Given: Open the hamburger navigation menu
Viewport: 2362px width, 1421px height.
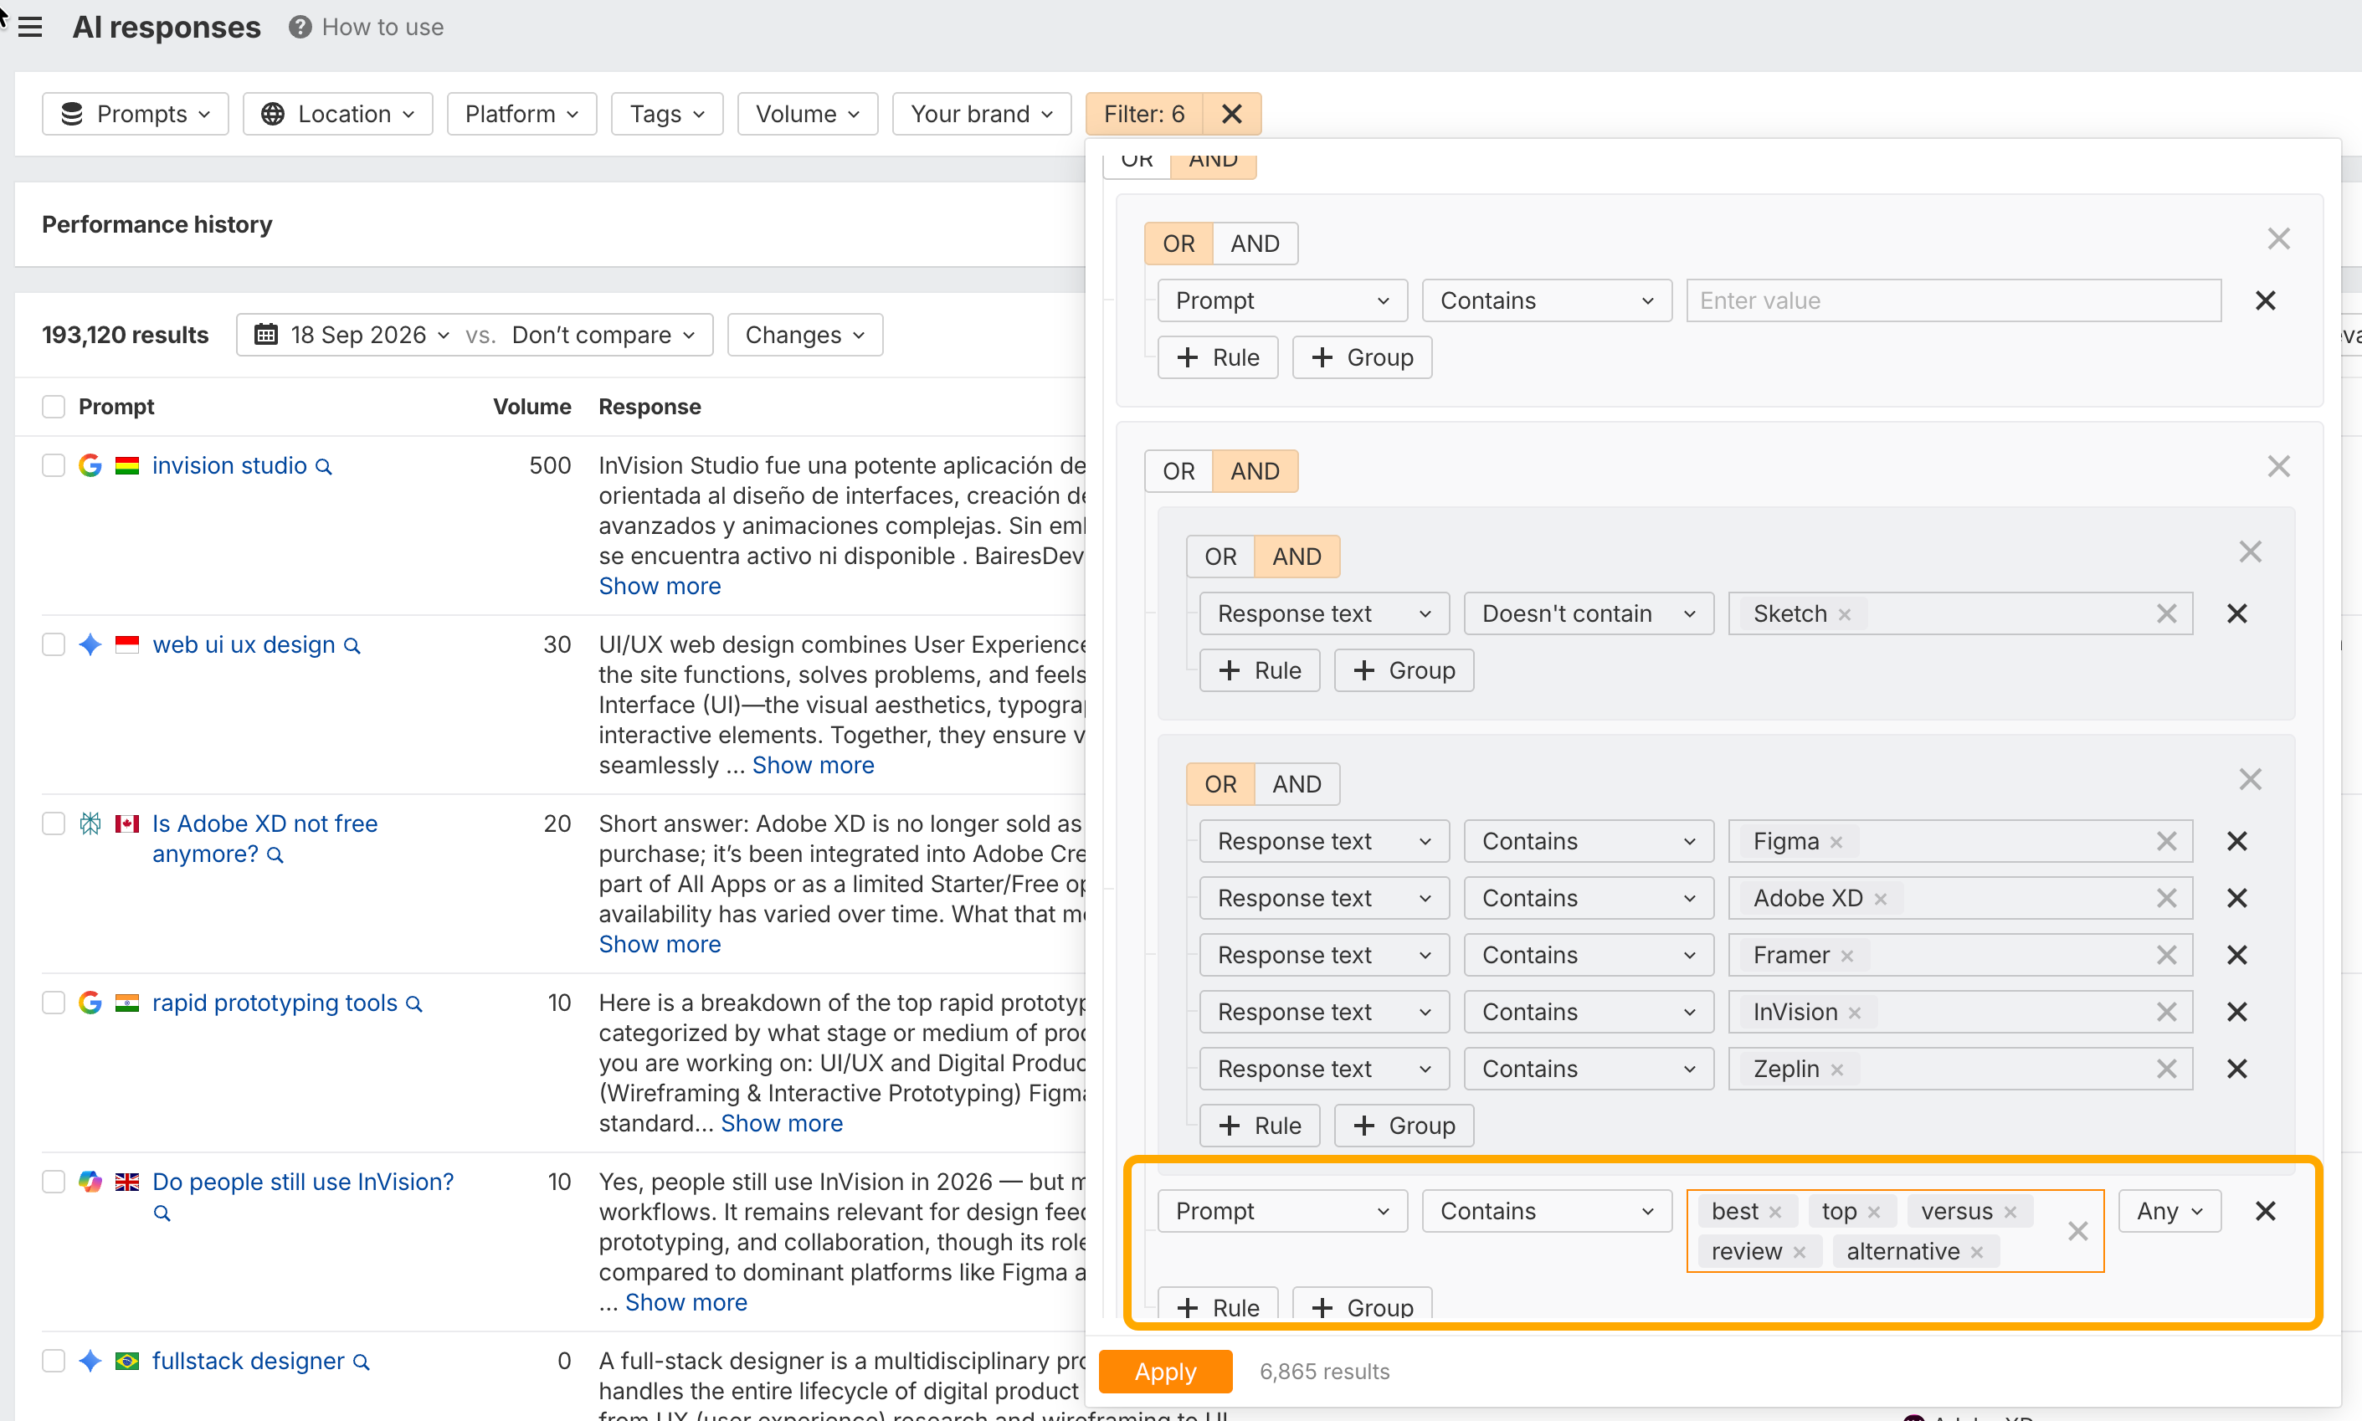Looking at the screenshot, I should (31, 27).
